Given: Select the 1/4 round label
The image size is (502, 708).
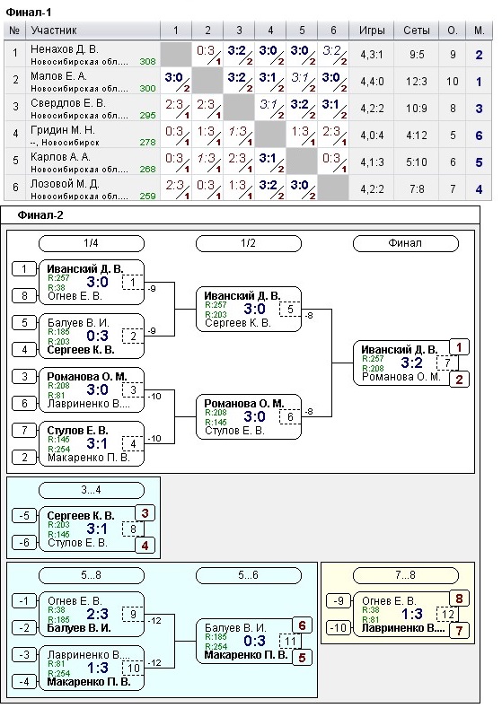Looking at the screenshot, I should tap(92, 243).
